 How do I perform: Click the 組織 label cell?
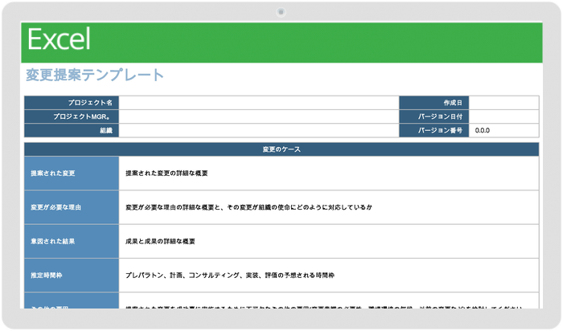[x=72, y=130]
